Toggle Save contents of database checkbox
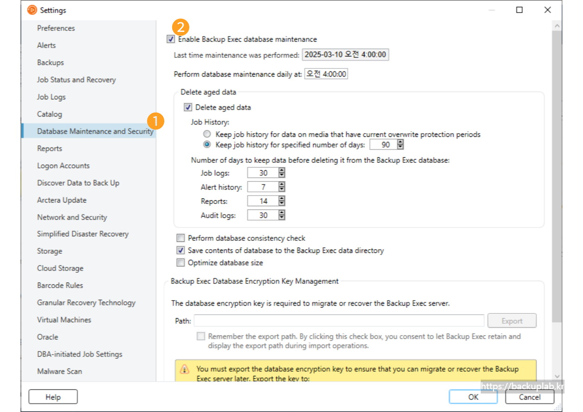The image size is (583, 412). click(180, 251)
